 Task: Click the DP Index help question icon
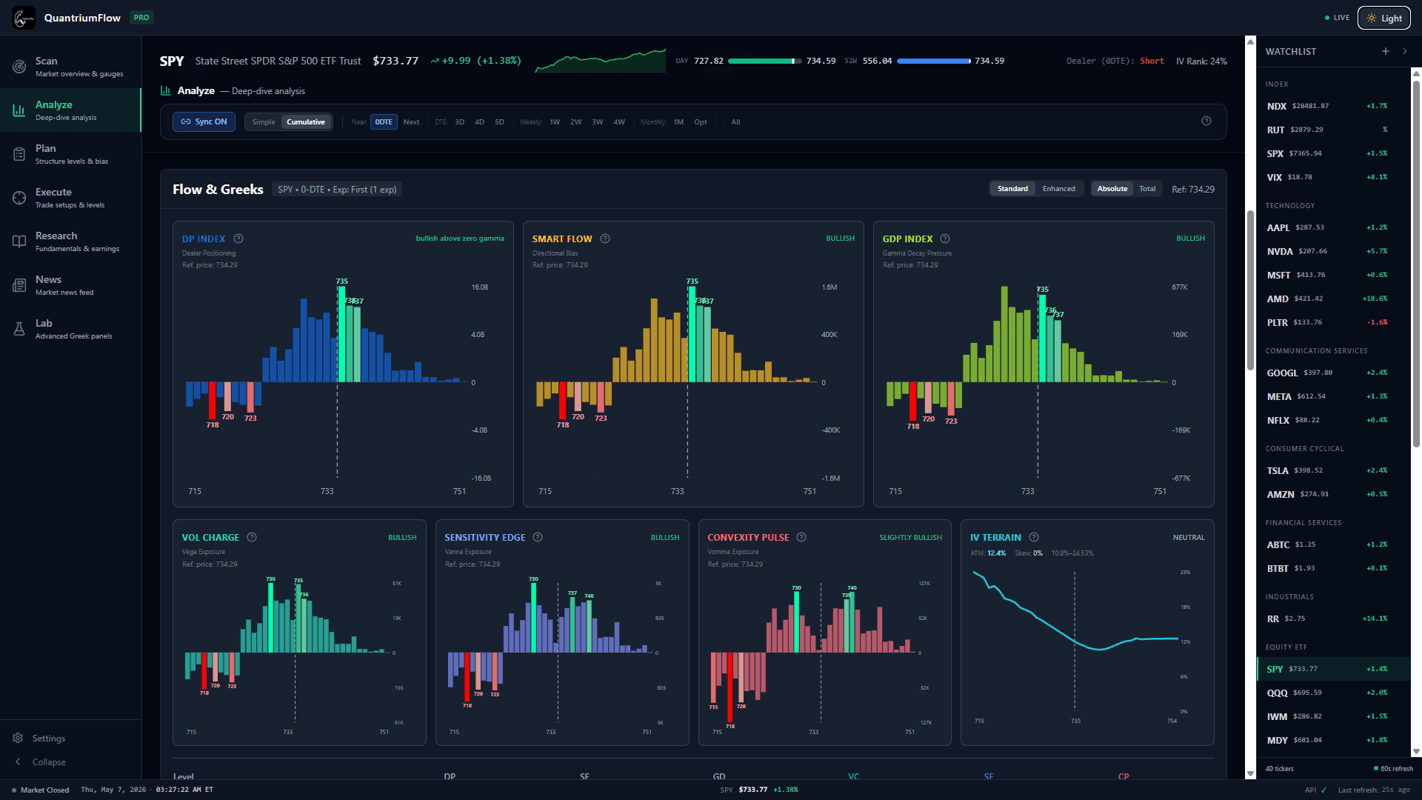tap(238, 239)
